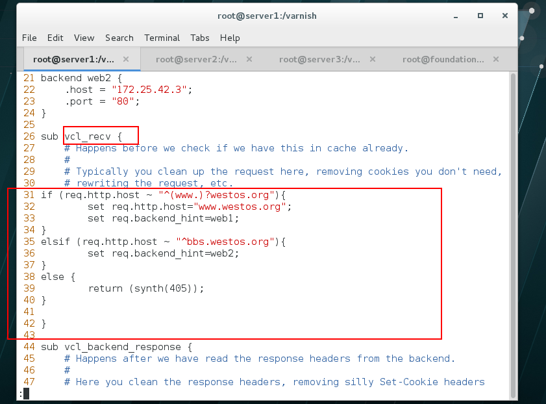Open the File menu
Image resolution: width=546 pixels, height=404 pixels.
click(x=29, y=38)
